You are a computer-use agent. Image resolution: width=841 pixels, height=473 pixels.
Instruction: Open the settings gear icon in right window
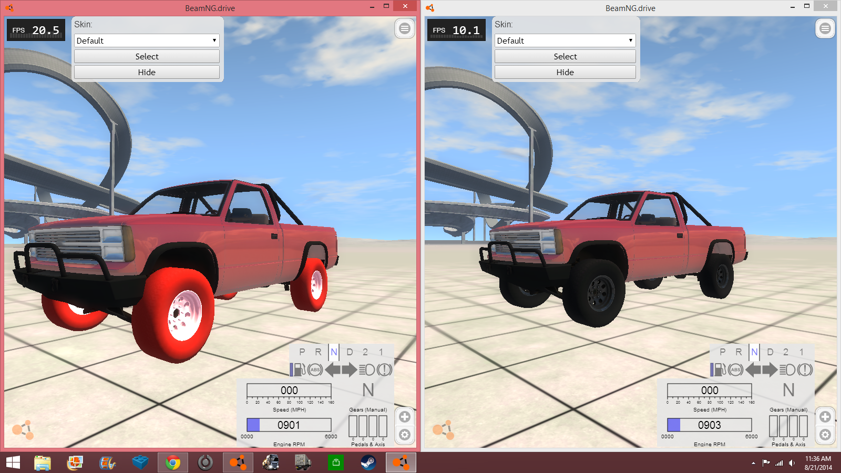click(825, 435)
